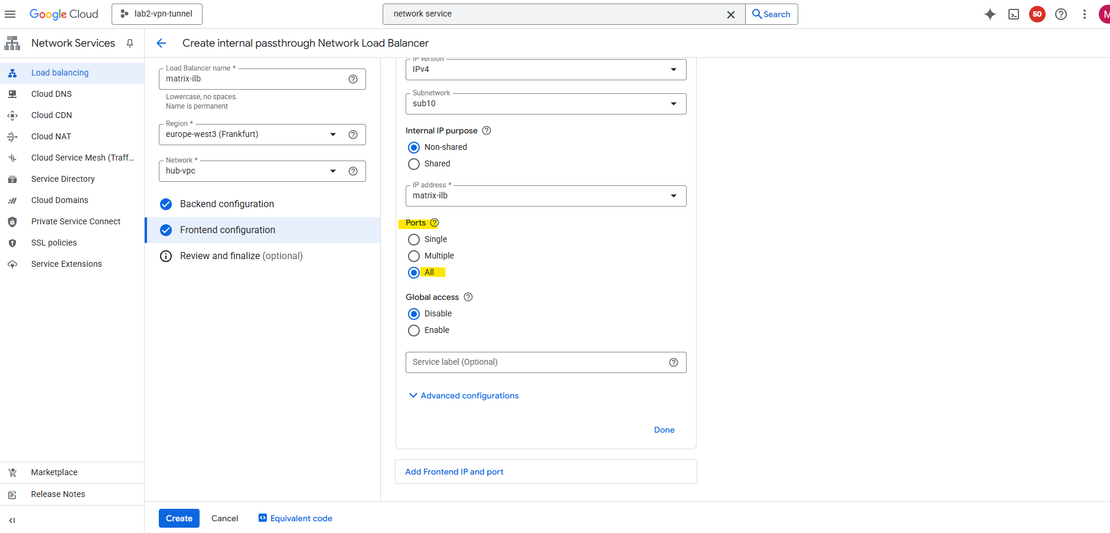Activate Cloud Shell terminal icon
Viewport: 1110px width, 533px height.
[x=1013, y=14]
